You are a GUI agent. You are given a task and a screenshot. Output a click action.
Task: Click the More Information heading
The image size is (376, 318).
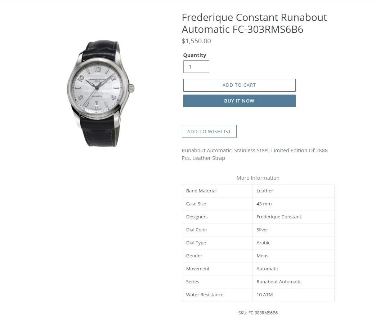coord(258,178)
